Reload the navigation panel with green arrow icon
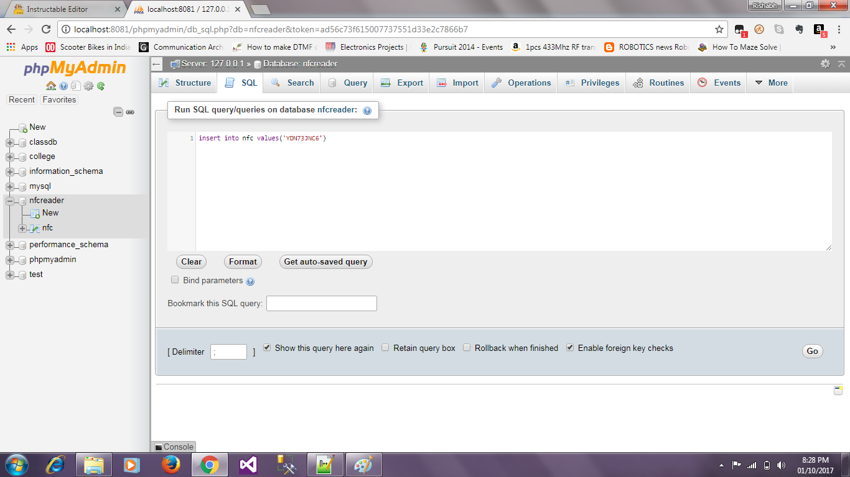The image size is (850, 477). pos(100,86)
